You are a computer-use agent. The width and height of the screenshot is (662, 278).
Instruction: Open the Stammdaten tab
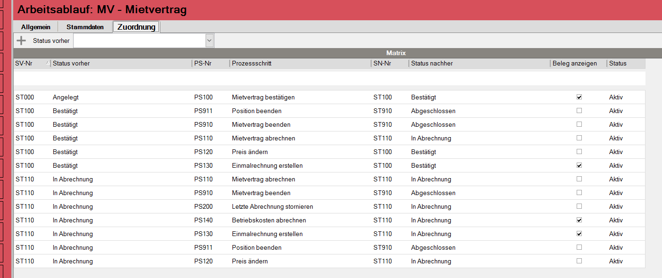click(x=85, y=27)
